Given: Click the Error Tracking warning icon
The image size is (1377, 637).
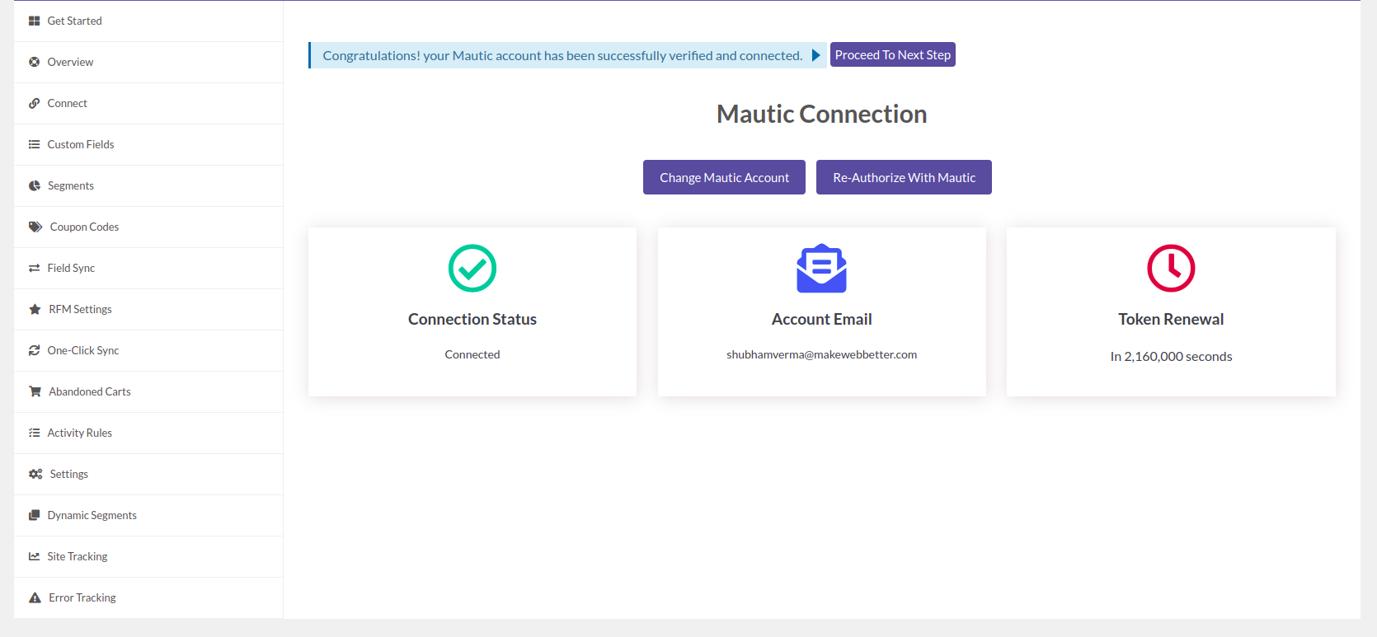Looking at the screenshot, I should pyautogui.click(x=35, y=597).
